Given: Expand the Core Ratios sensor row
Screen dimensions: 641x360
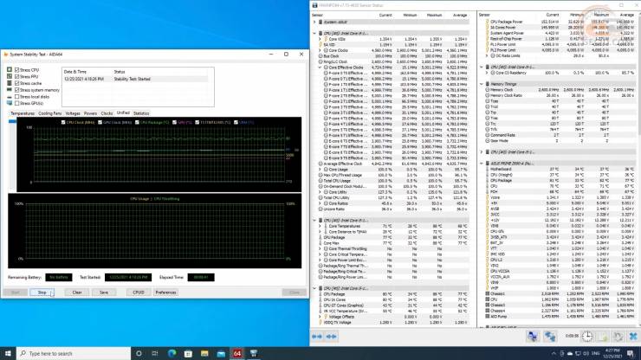Looking at the screenshot, I should pos(320,203).
